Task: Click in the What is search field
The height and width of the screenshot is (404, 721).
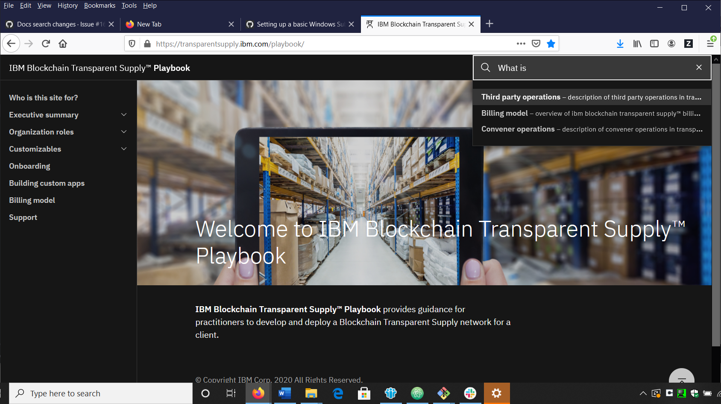Action: [592, 67]
